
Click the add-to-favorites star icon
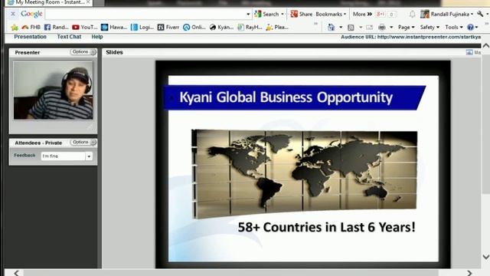coord(15,28)
